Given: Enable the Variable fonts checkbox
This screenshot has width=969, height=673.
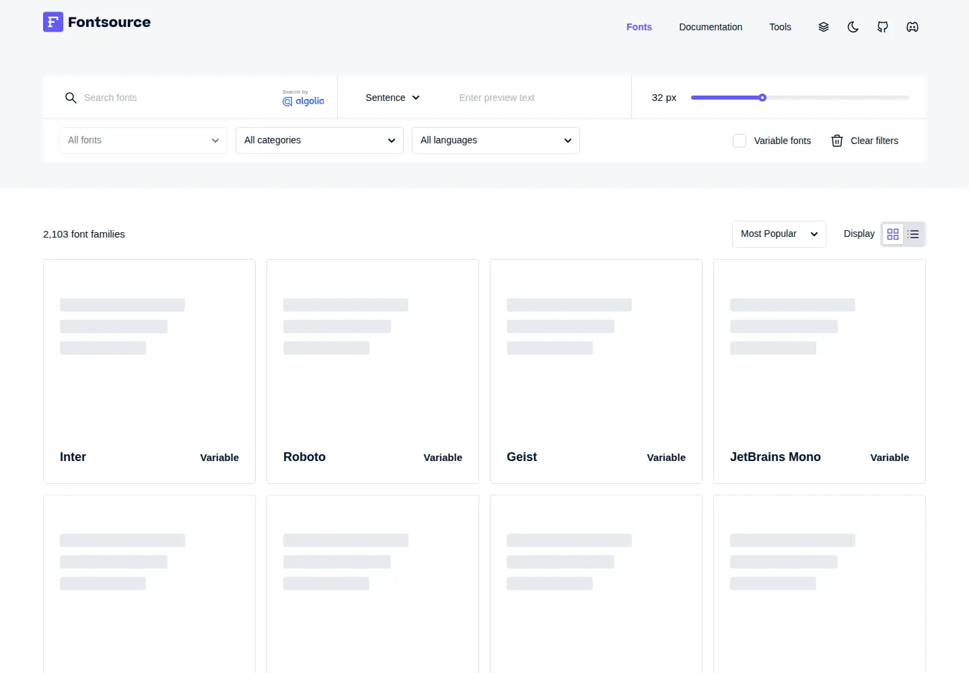Looking at the screenshot, I should pyautogui.click(x=740, y=141).
